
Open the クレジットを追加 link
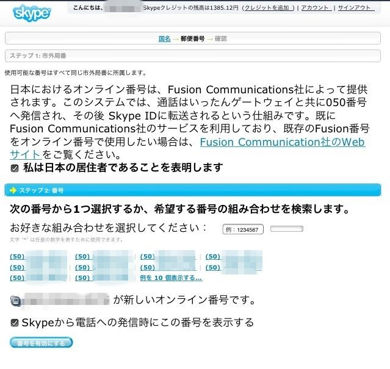[268, 8]
